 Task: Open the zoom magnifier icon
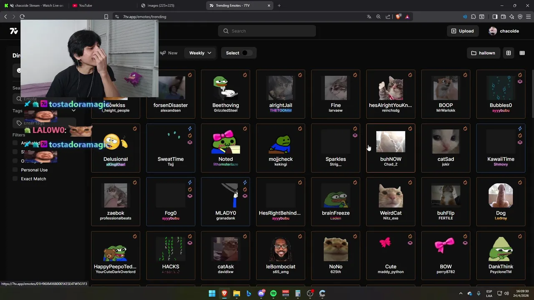click(x=378, y=17)
